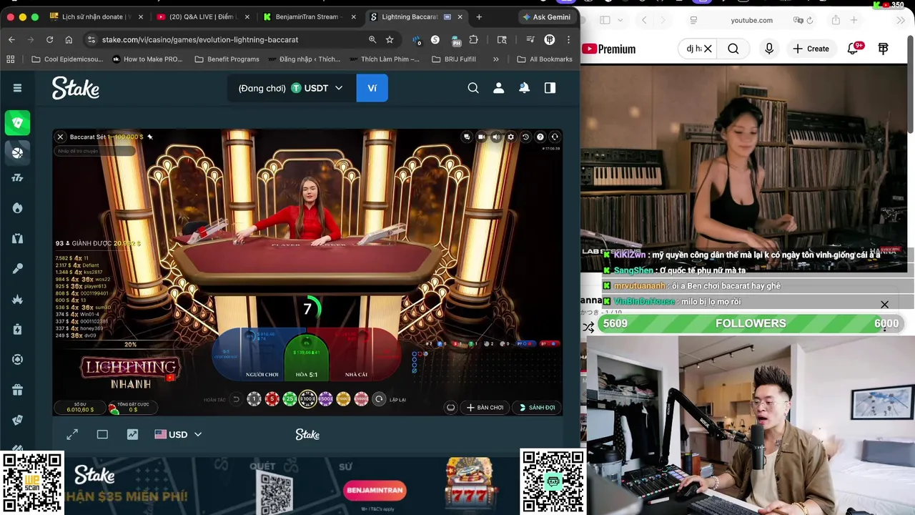This screenshot has height=515, width=915.
Task: Select the 100 value chip
Action: 307,399
